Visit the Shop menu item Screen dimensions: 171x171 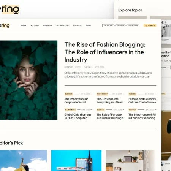click(89, 25)
